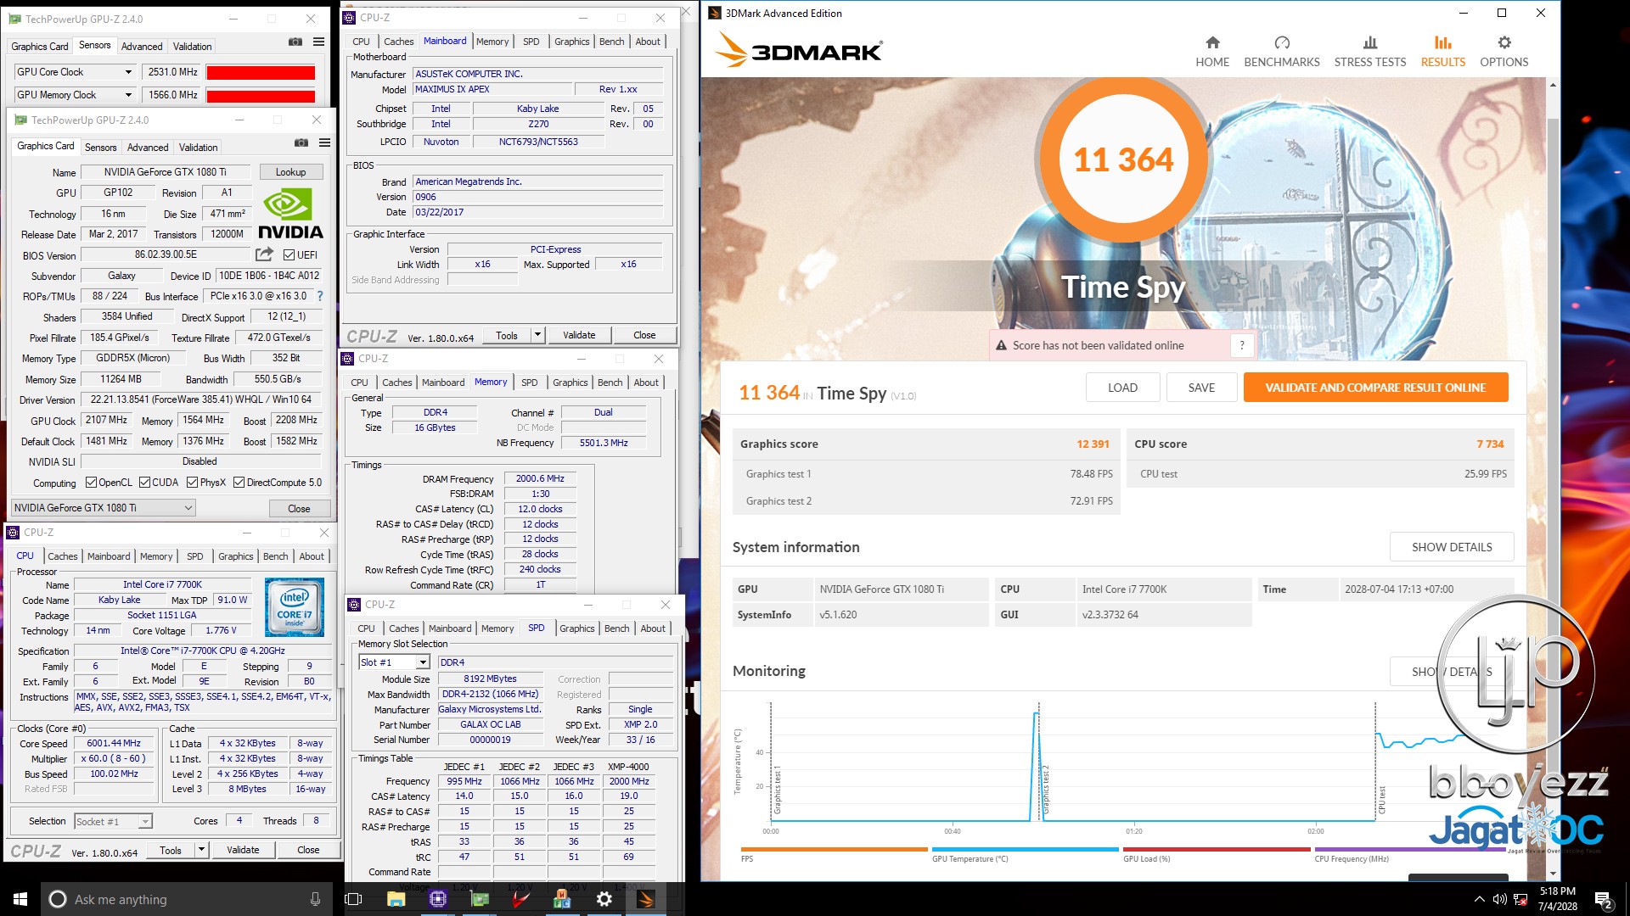Click the Intel Core i7 logo in CPU-Z
1630x916 pixels.
click(294, 607)
